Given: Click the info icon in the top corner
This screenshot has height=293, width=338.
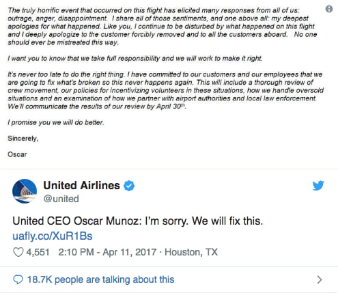Looking at the screenshot, I should [x=329, y=9].
